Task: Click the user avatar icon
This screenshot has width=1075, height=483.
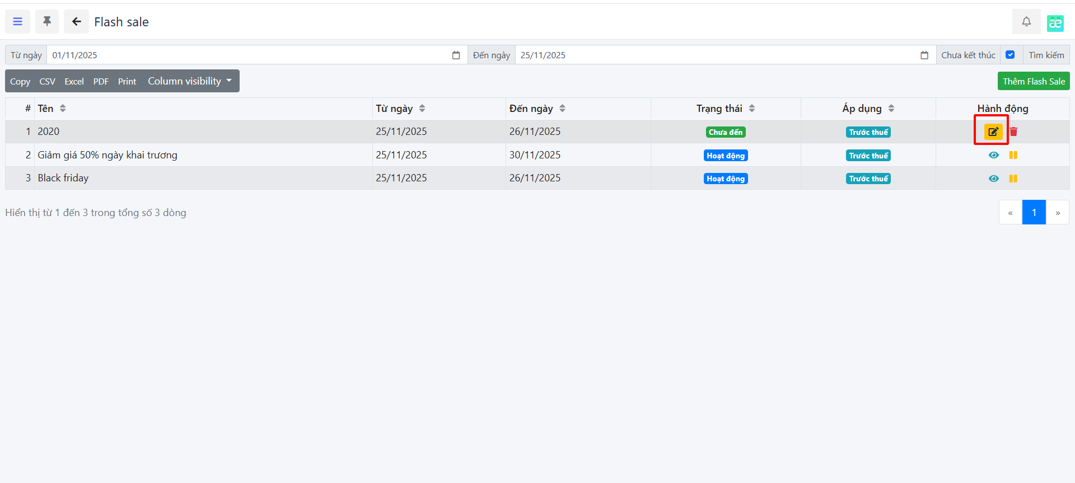Action: tap(1055, 23)
